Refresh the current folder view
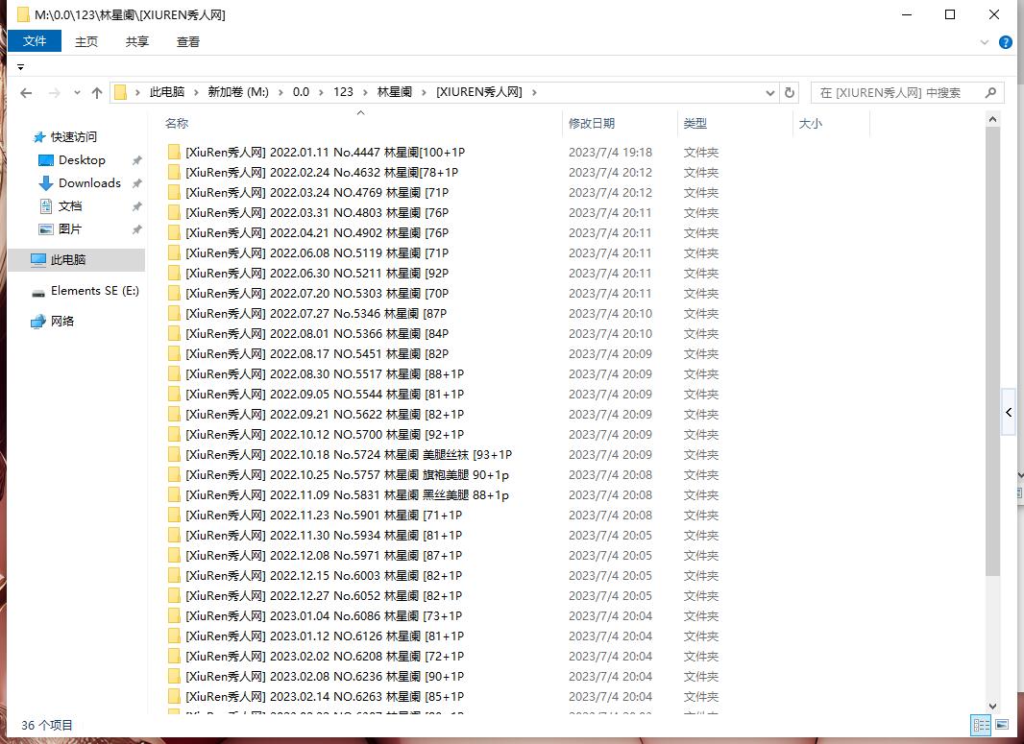 pyautogui.click(x=790, y=93)
